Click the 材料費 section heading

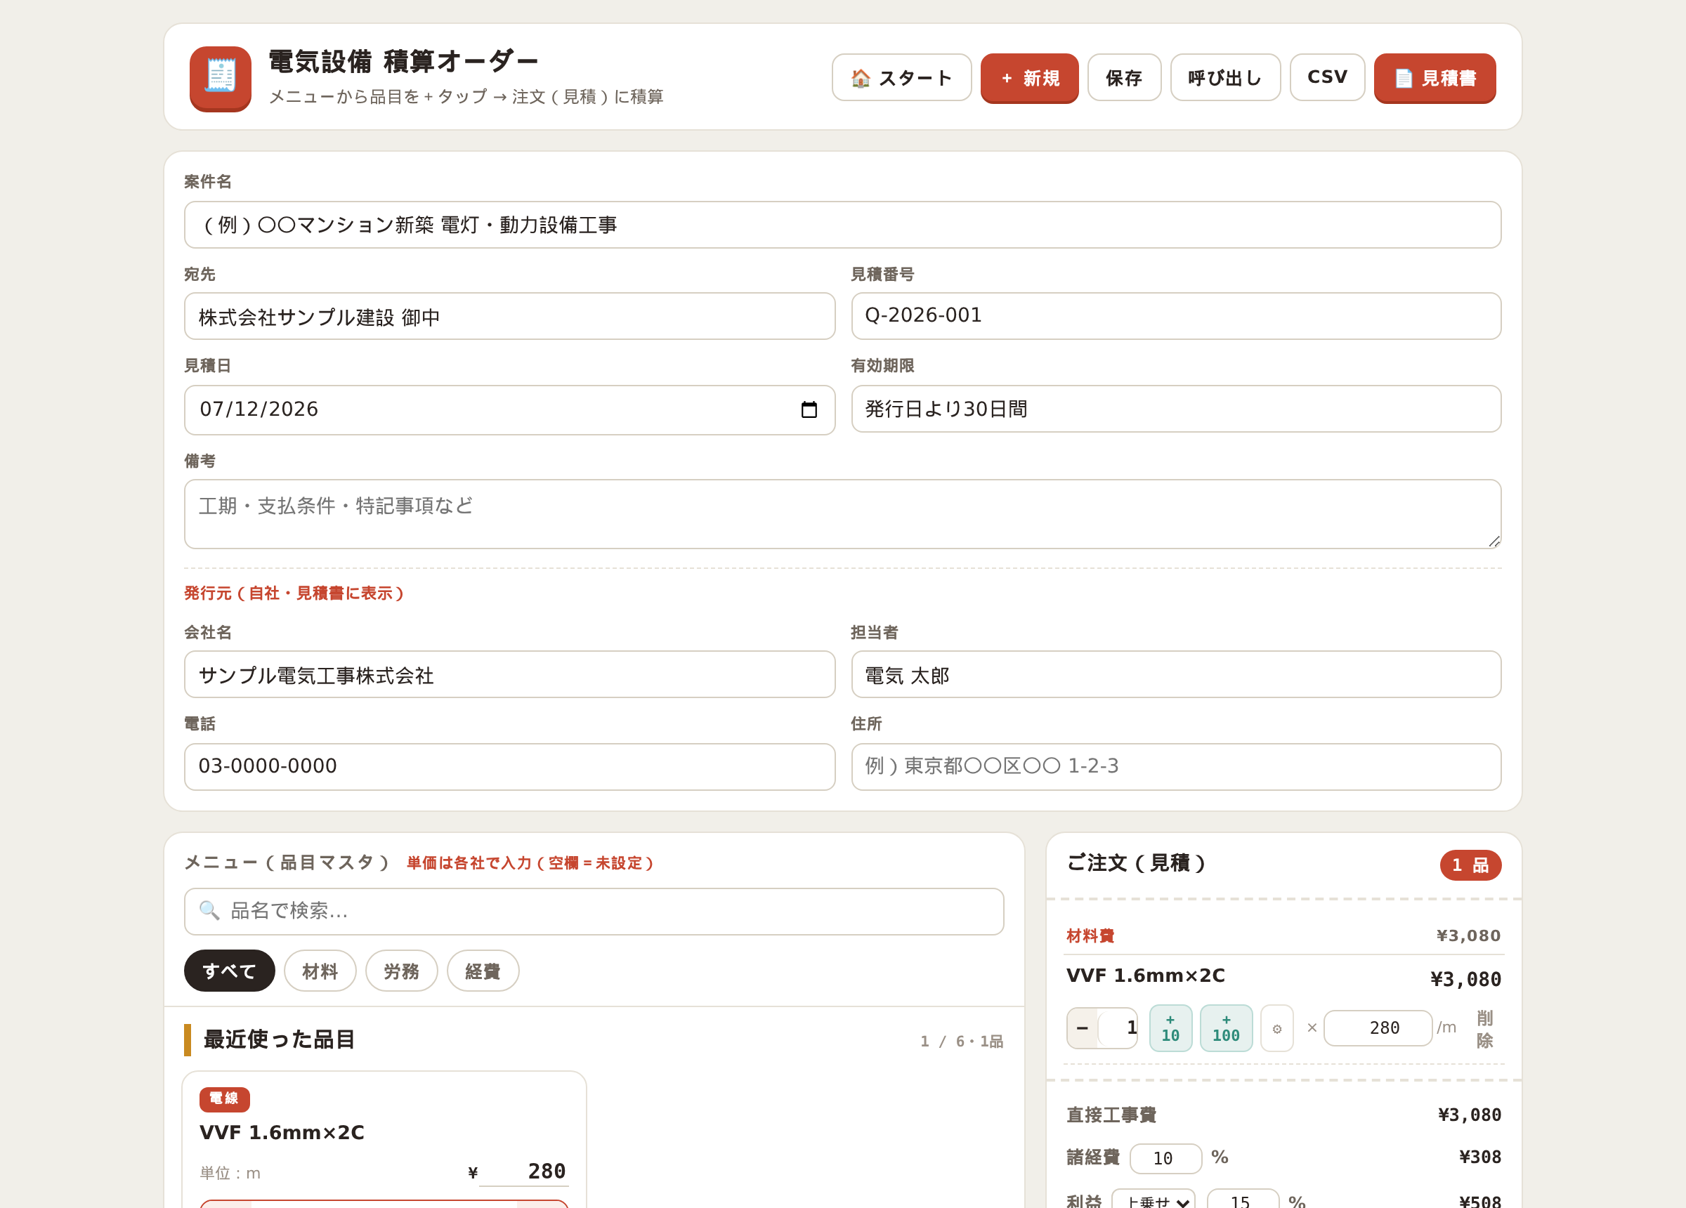point(1090,935)
